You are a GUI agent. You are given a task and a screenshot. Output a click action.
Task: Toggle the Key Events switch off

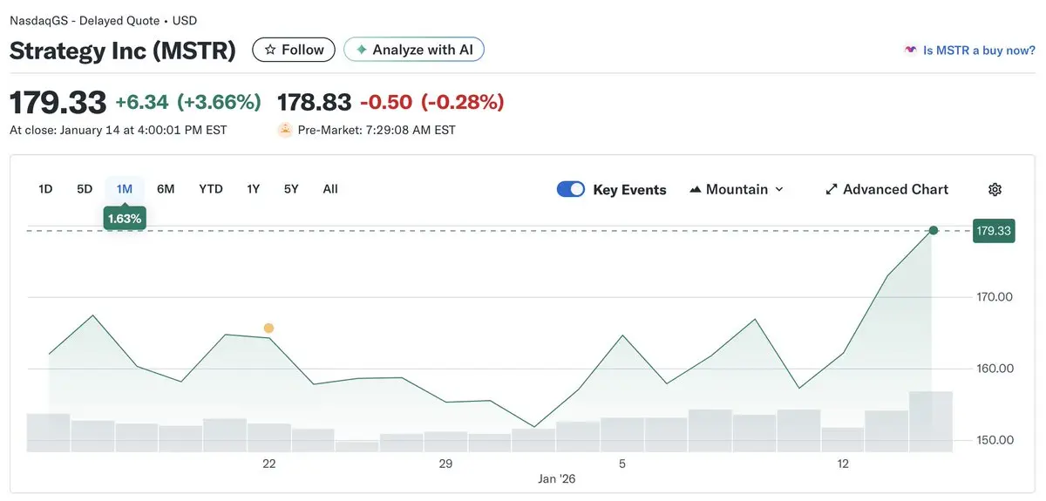[571, 190]
